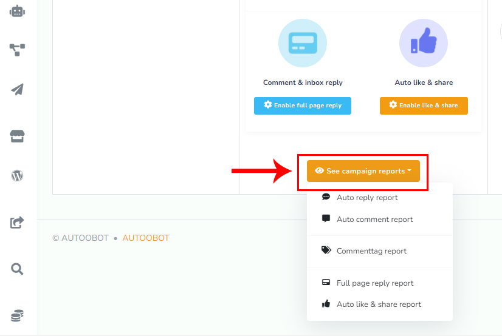Image resolution: width=502 pixels, height=336 pixels.
Task: Click the coins stack sidebar icon
Action: click(18, 315)
